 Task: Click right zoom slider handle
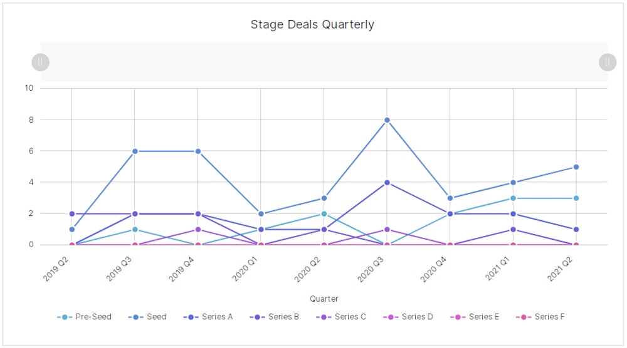pos(608,62)
